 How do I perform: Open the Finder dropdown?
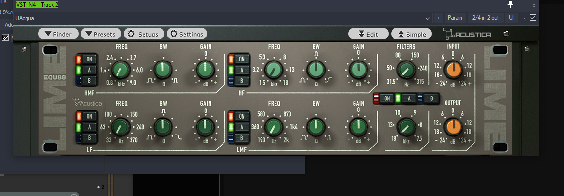click(x=58, y=34)
